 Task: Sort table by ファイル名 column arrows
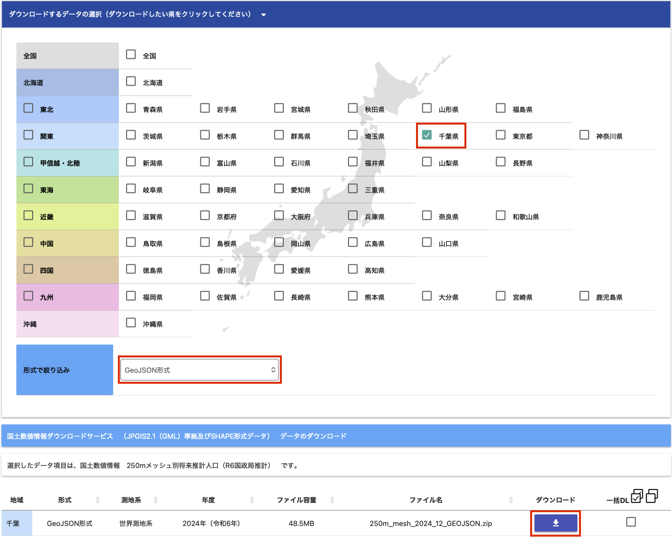[x=511, y=500]
